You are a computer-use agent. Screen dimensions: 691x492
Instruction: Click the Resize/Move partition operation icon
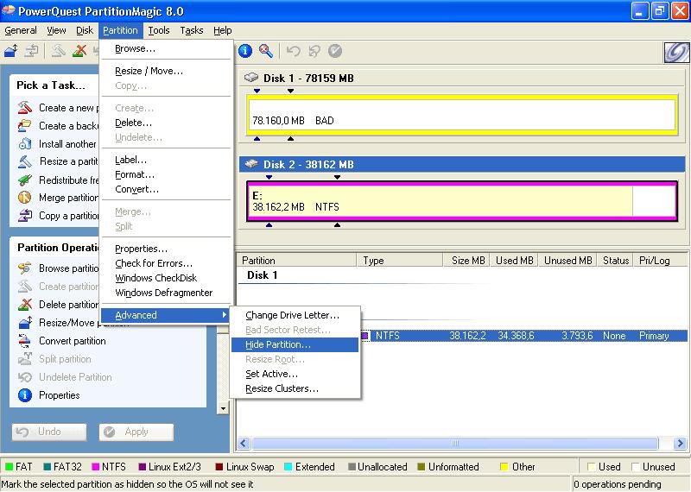tap(25, 323)
